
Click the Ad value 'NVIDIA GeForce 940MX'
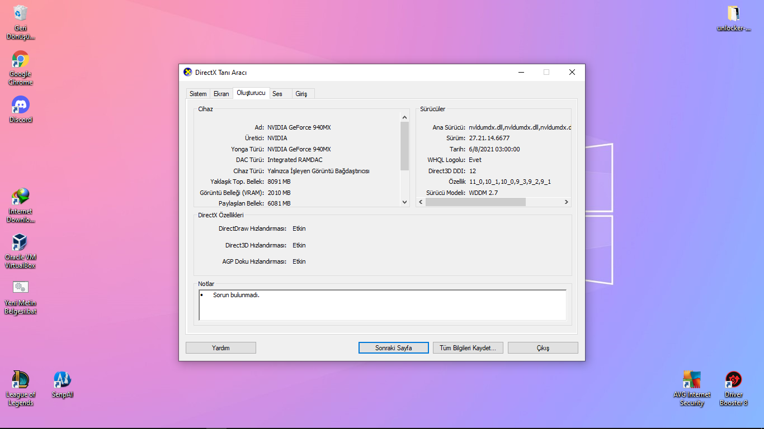pos(299,127)
